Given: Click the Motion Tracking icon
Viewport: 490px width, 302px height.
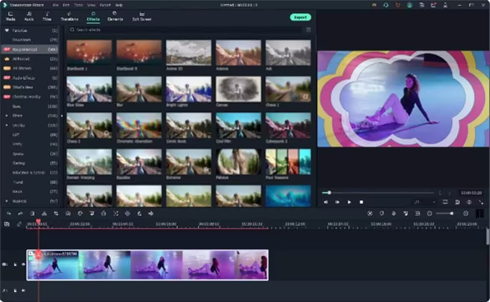Looking at the screenshot, I should 117,213.
